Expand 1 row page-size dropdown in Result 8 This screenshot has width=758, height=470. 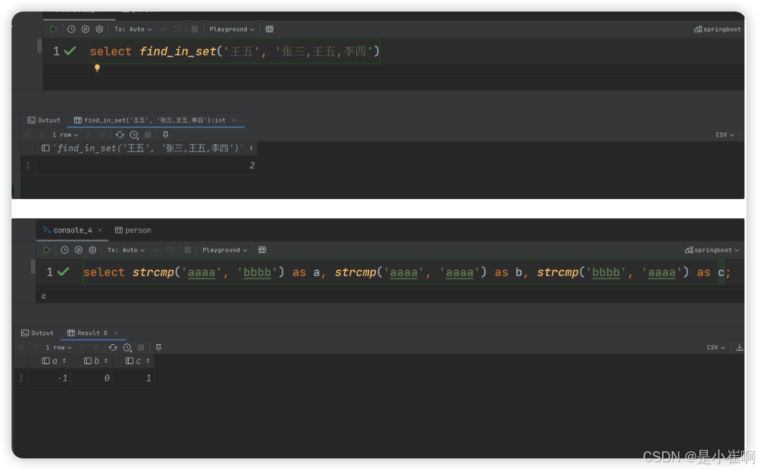[59, 347]
